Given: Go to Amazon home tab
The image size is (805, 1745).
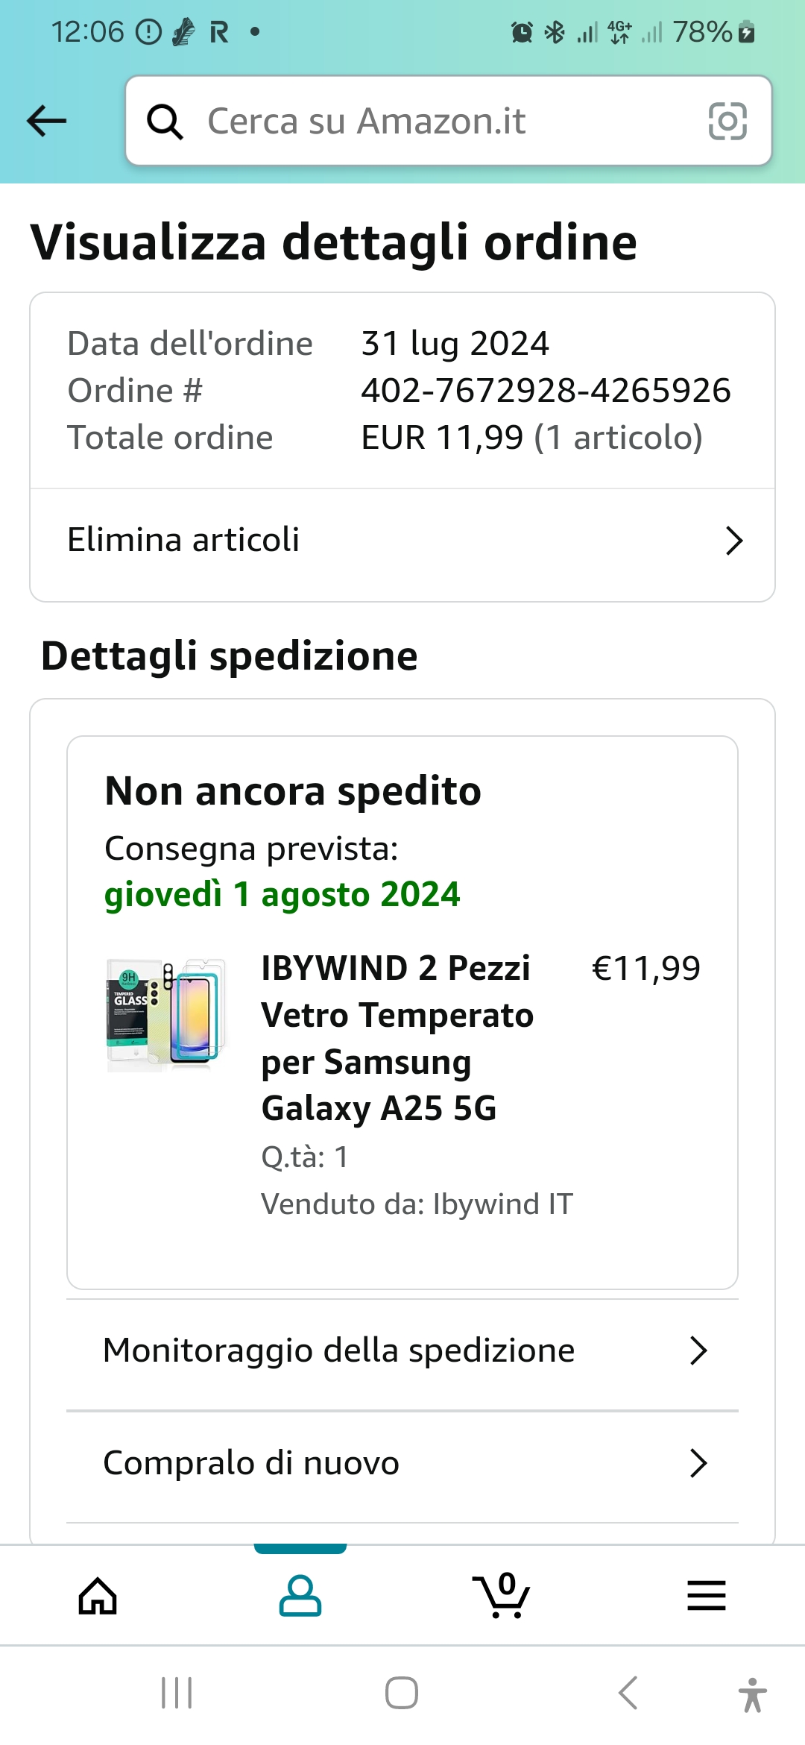Looking at the screenshot, I should (x=98, y=1596).
